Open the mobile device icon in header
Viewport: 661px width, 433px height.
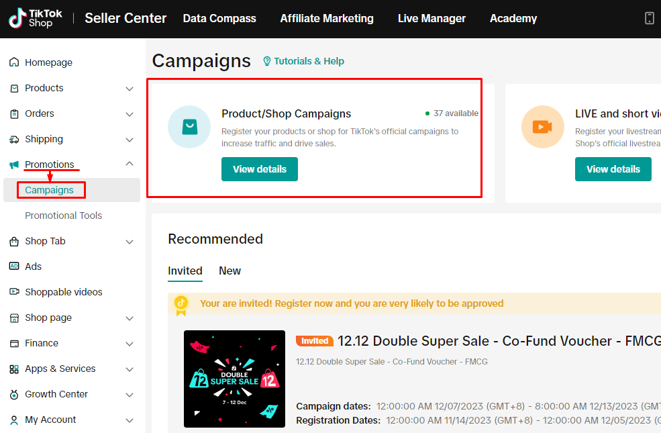pyautogui.click(x=649, y=18)
